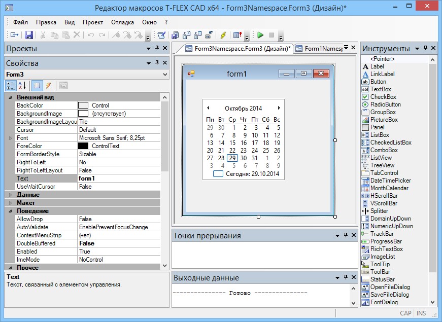Click the Undo arrow toolbar icon

tap(90, 35)
